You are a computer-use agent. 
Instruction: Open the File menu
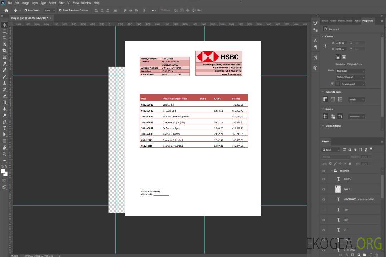tap(10, 3)
